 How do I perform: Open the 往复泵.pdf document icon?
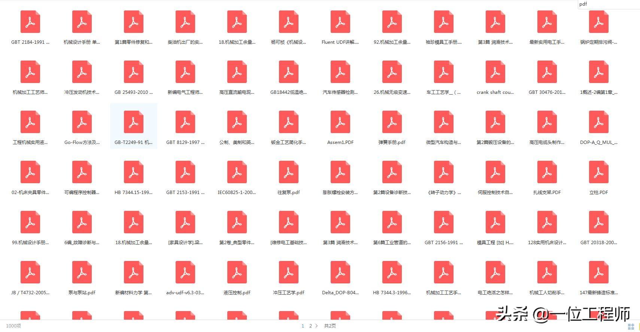coord(288,172)
